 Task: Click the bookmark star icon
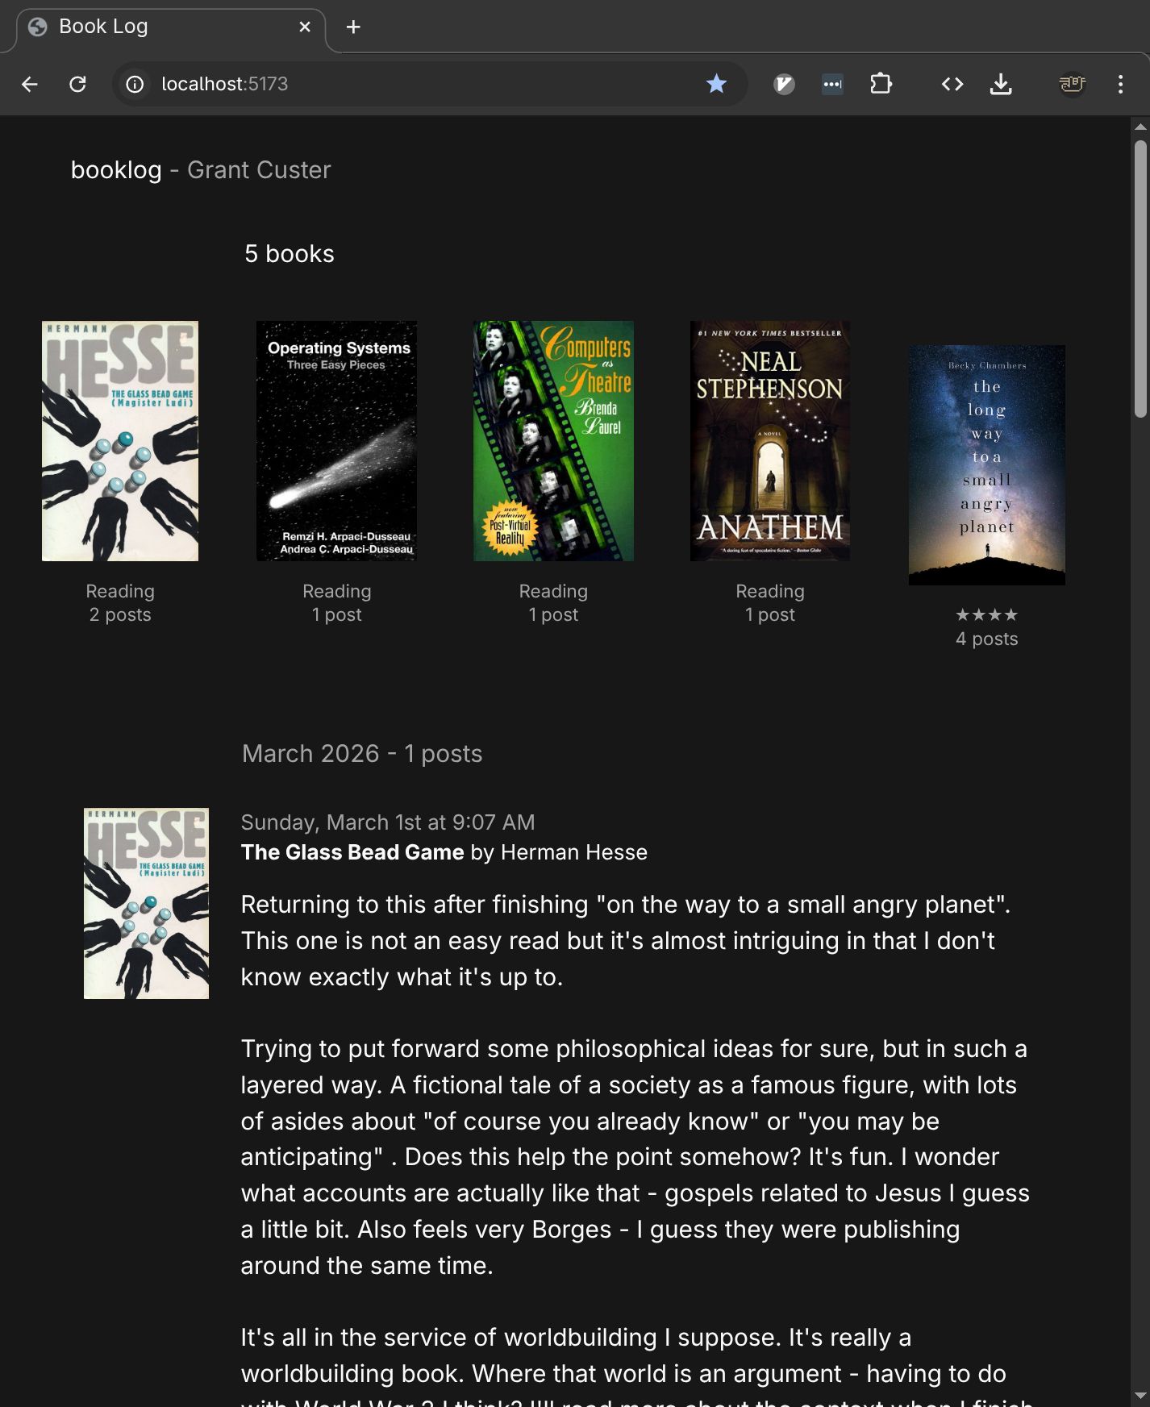click(716, 84)
